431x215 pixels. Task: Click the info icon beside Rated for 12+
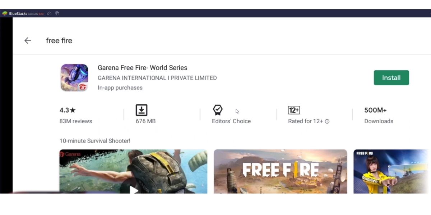(x=326, y=121)
